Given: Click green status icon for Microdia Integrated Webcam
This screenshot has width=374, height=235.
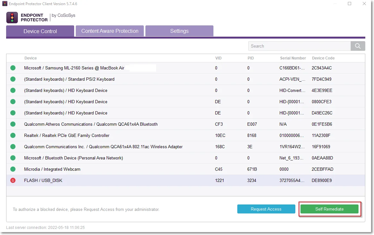Looking at the screenshot, I should coord(13,169).
